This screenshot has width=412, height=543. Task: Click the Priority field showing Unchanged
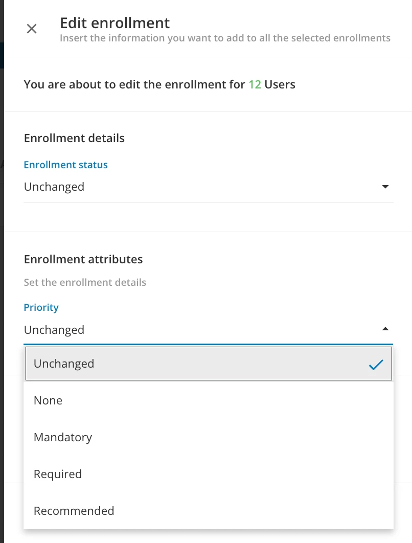[x=54, y=330]
